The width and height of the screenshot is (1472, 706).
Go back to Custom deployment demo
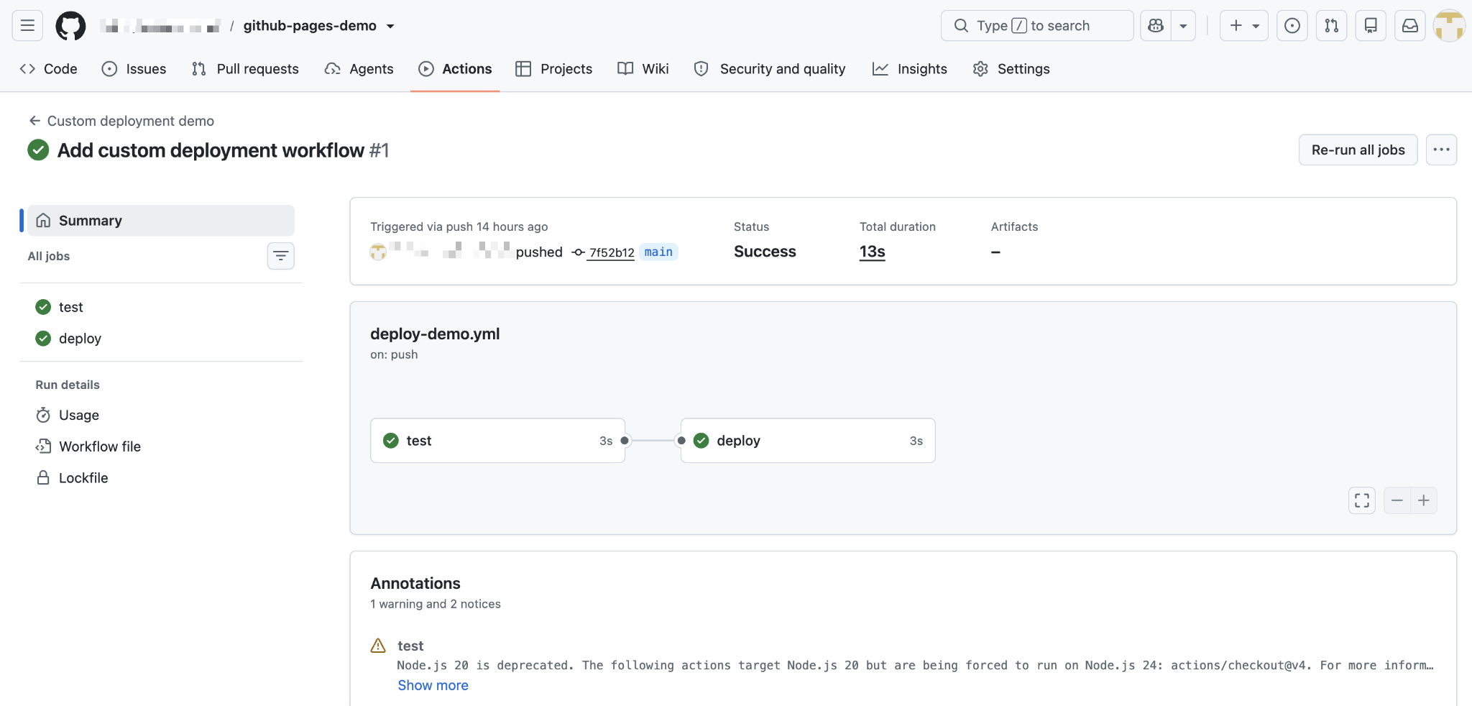[121, 121]
